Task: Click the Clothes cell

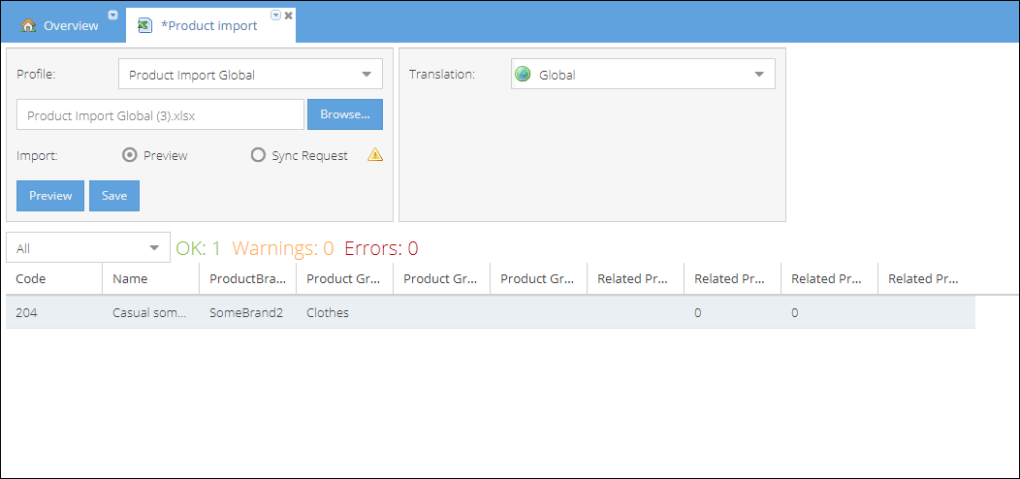Action: [345, 312]
